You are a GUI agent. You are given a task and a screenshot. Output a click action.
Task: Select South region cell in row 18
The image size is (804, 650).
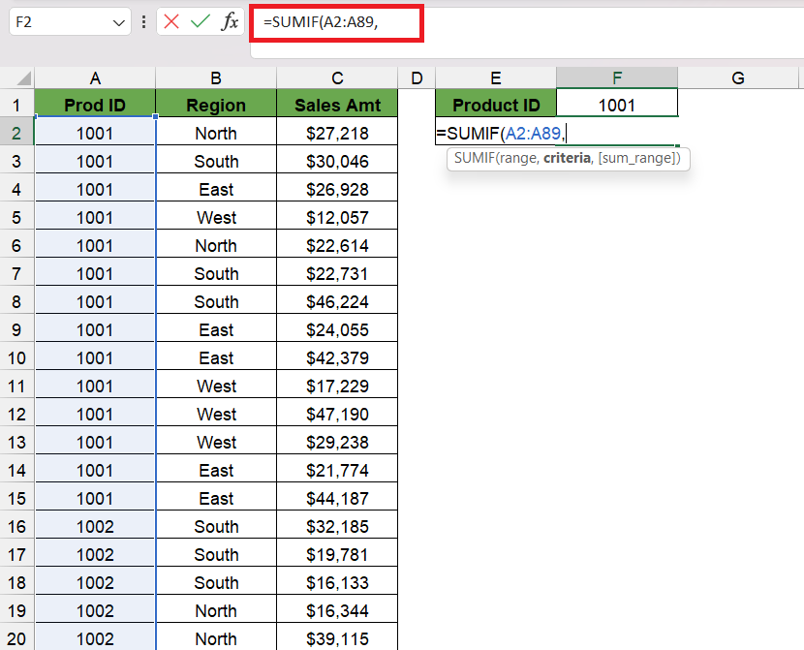pos(216,582)
